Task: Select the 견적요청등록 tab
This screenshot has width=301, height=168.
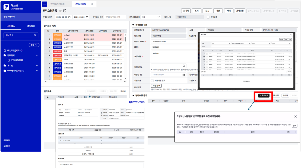Action: pyautogui.click(x=80, y=4)
